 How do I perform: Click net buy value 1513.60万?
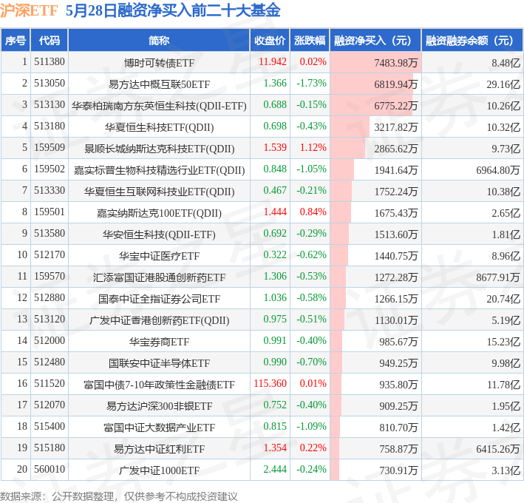tap(396, 234)
